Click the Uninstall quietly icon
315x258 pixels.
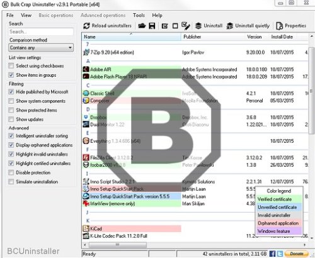click(230, 26)
